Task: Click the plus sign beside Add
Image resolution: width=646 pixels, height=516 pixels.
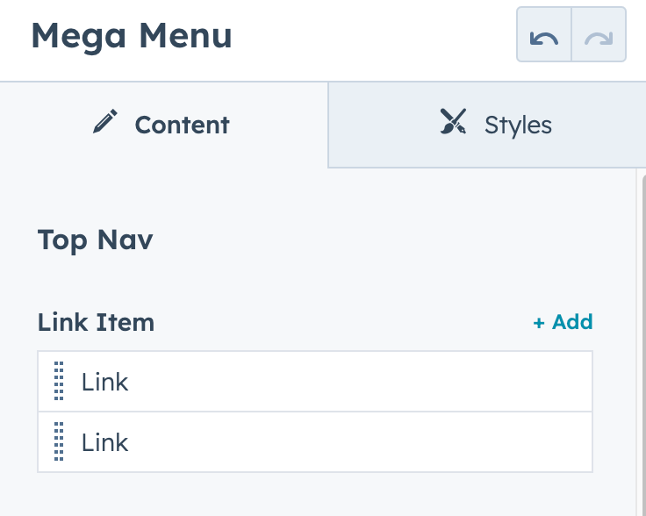Action: click(539, 323)
